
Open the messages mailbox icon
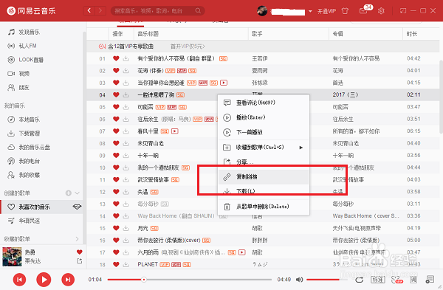363,11
